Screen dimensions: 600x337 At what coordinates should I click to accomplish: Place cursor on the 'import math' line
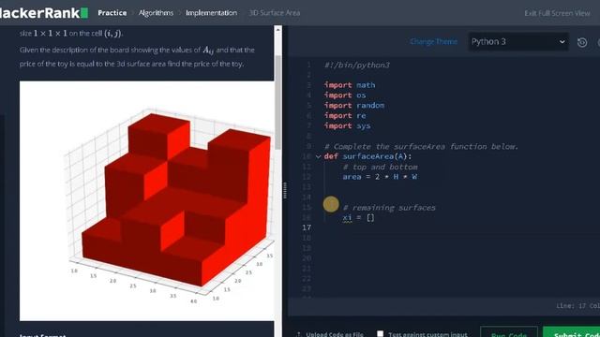pos(350,85)
